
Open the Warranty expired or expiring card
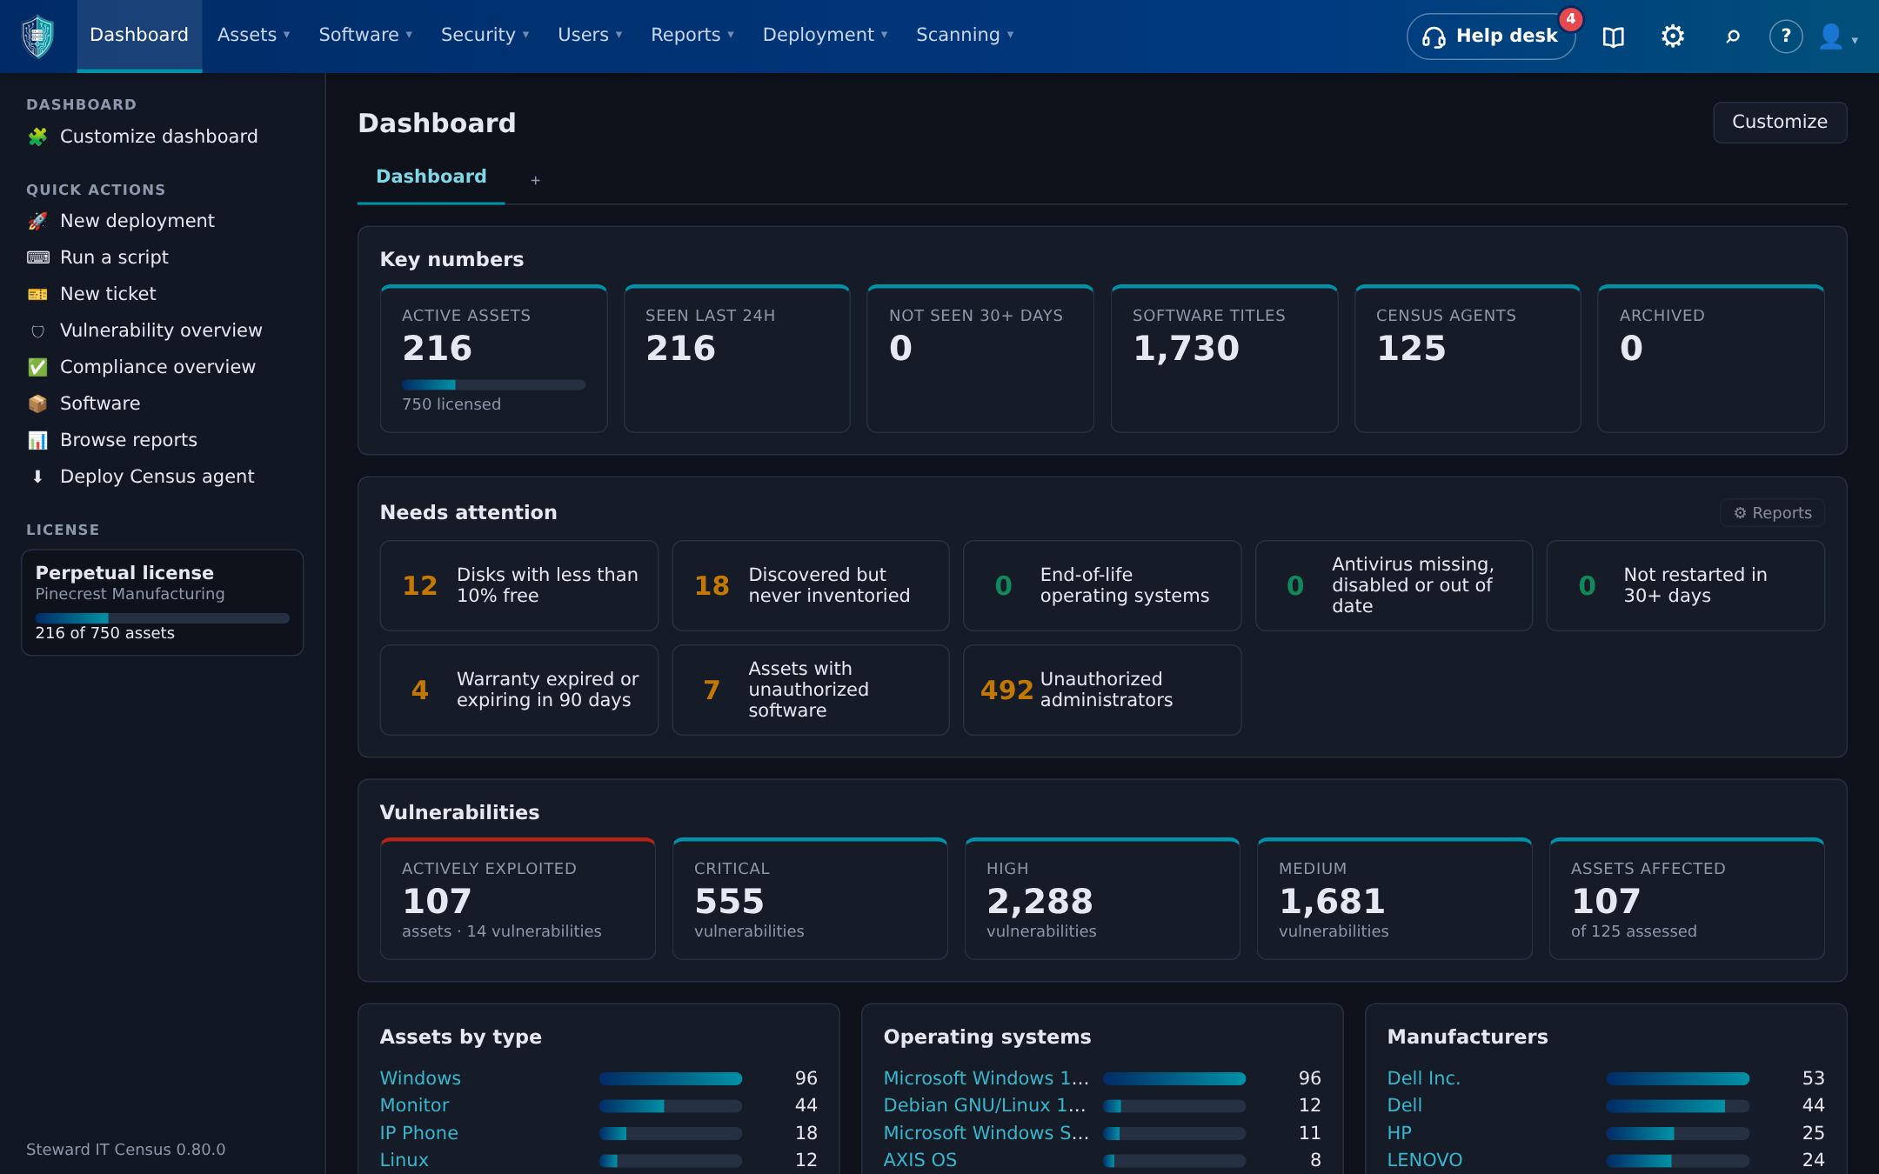tap(518, 690)
